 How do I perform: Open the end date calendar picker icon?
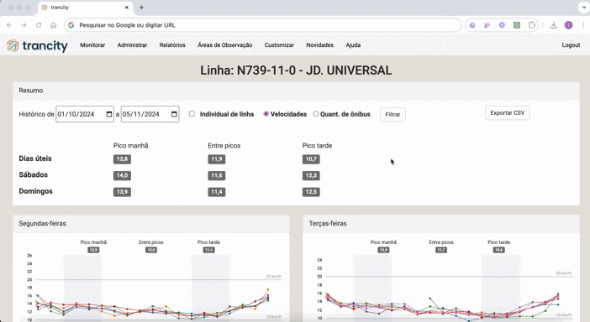174,114
